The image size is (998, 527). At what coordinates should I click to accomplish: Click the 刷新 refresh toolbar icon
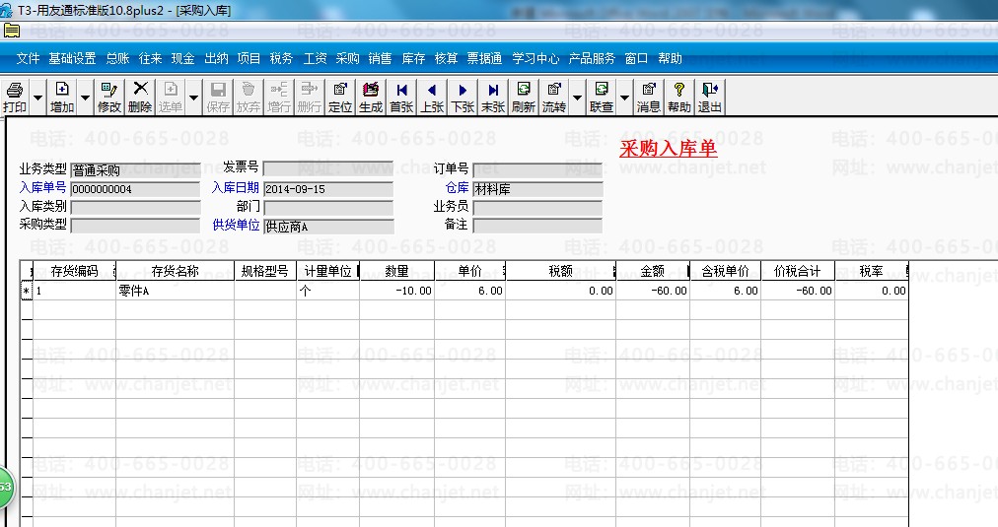click(524, 98)
